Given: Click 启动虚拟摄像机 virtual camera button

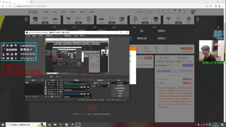Looking at the screenshot, I should coord(120,88).
